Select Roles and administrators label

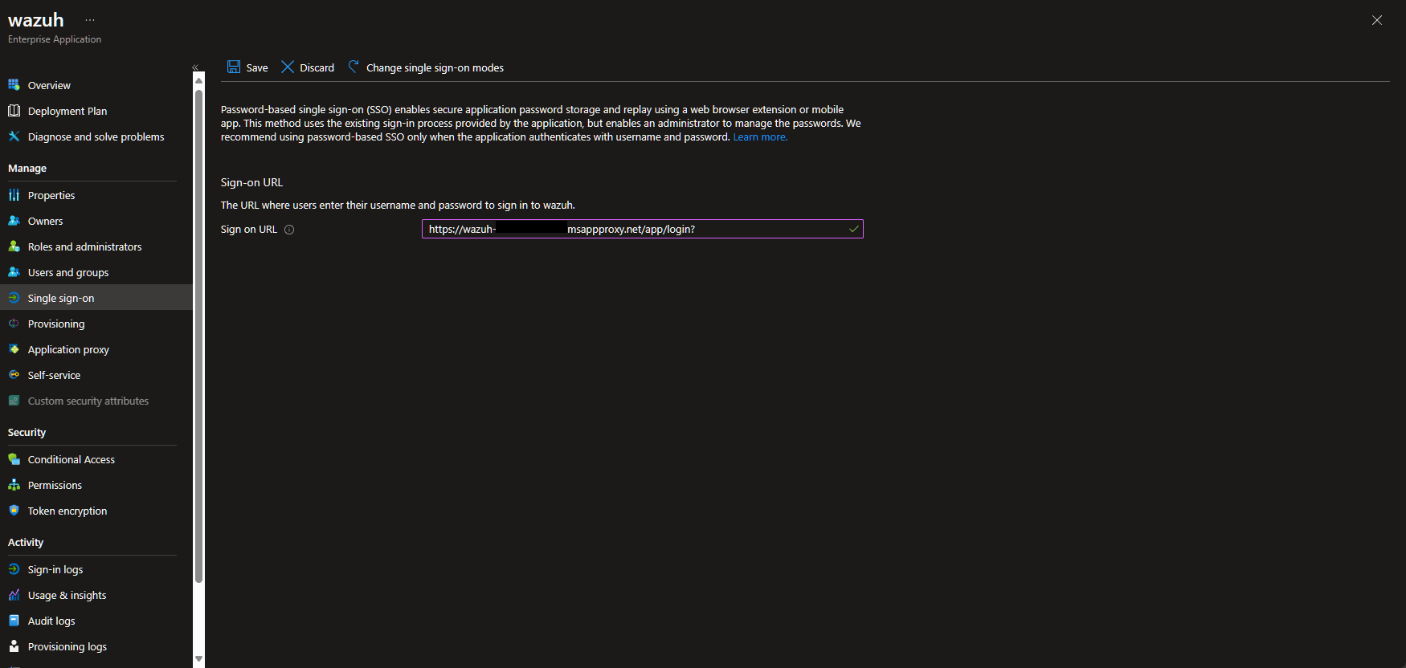click(84, 246)
